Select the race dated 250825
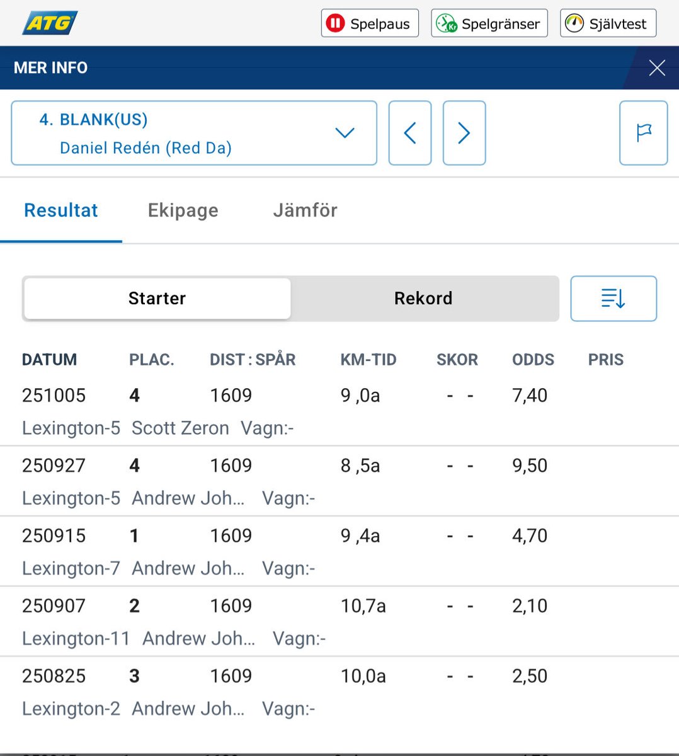 pos(339,691)
